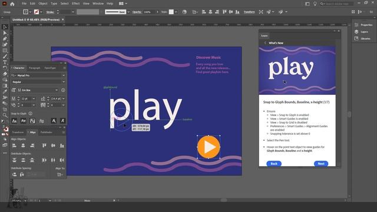Open the Align To dropdown
Image resolution: width=377 pixels, height=212 pixels.
(x=60, y=174)
